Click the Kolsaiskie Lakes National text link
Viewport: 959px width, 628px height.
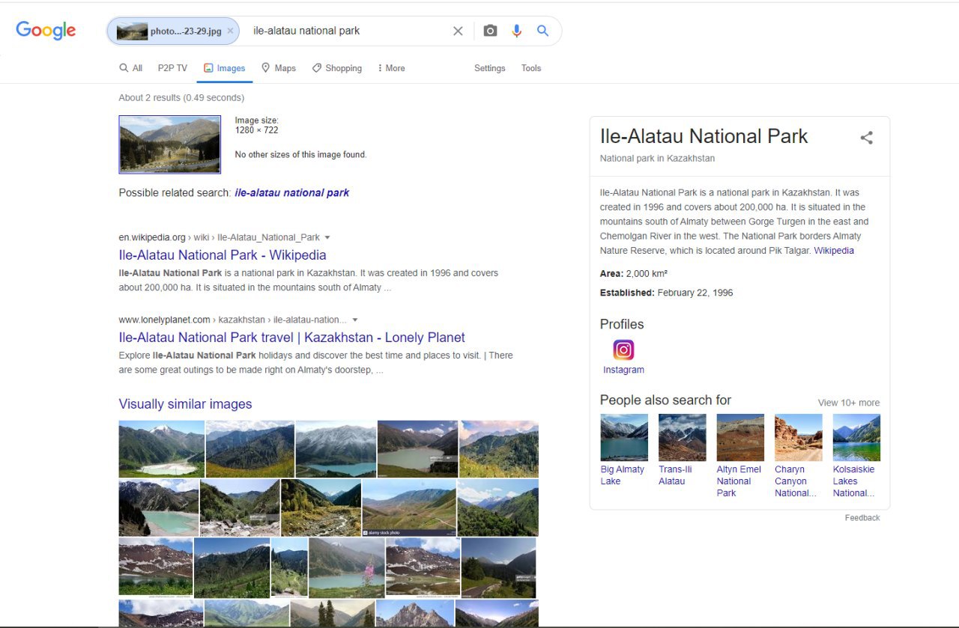(x=854, y=481)
